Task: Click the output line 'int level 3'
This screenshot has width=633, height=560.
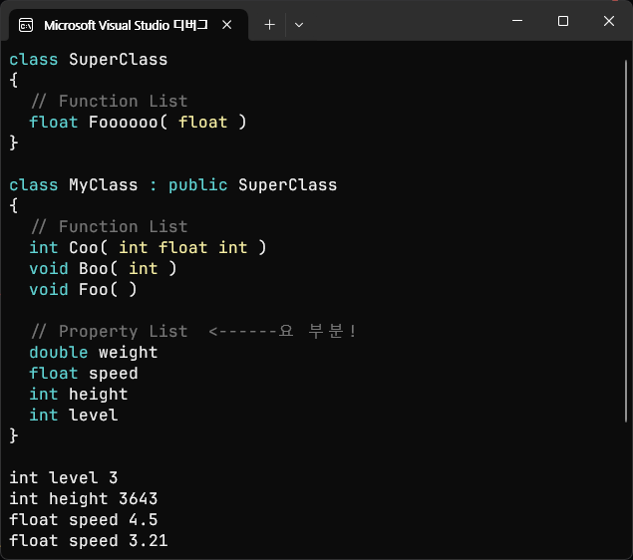Action: coord(64,478)
